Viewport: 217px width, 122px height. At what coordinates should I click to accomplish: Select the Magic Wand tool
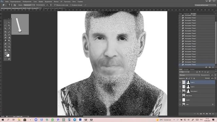(9, 26)
